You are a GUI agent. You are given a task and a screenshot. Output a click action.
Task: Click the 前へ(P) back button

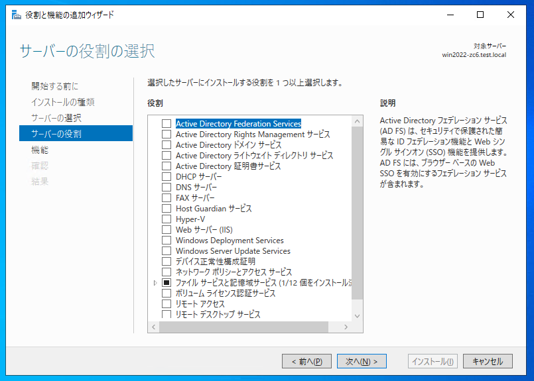click(306, 361)
